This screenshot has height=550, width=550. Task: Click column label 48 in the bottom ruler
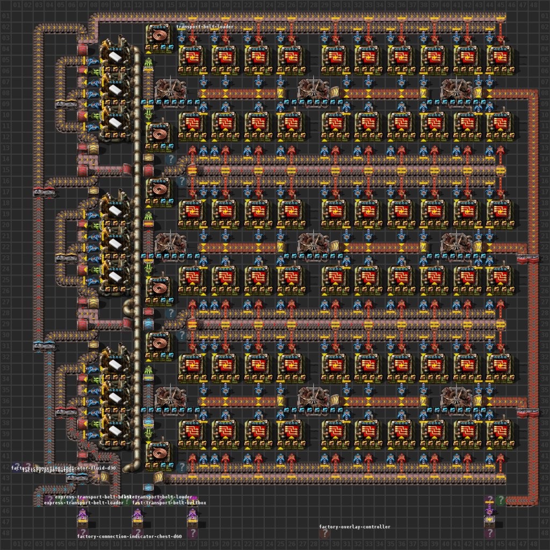(x=533, y=545)
